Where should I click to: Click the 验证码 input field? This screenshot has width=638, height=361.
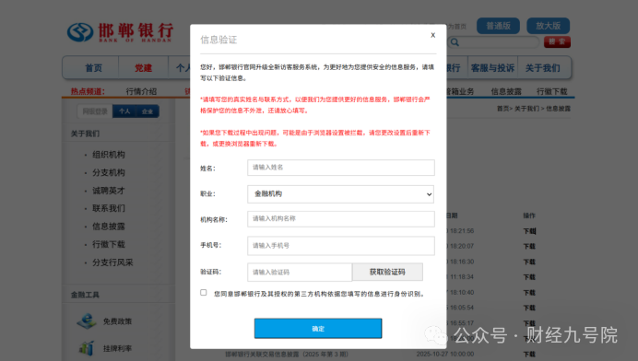point(300,272)
